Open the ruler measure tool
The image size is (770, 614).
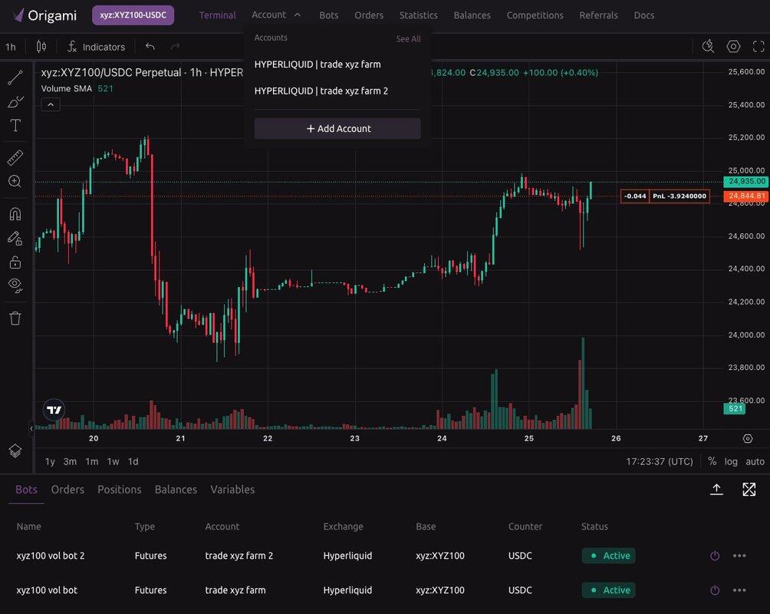point(15,157)
